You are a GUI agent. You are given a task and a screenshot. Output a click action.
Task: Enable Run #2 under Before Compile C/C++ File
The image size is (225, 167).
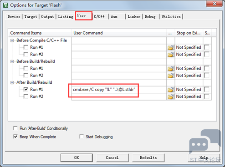(x=26, y=54)
